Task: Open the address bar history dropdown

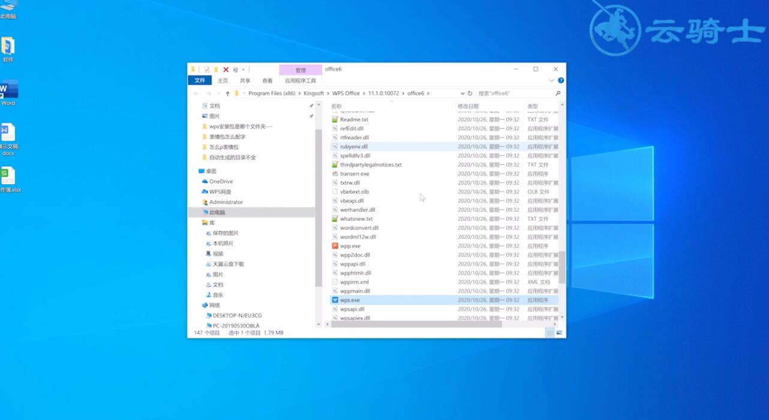Action: [x=462, y=94]
